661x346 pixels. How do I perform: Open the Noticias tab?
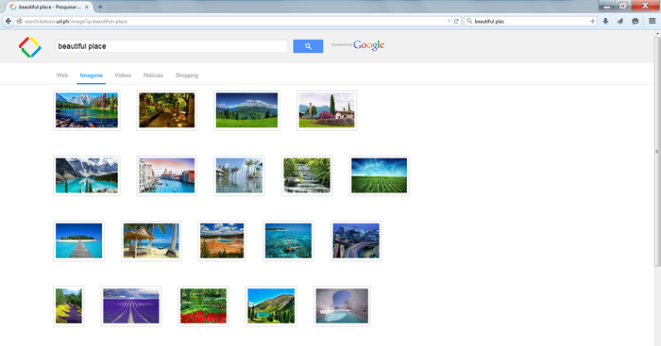click(x=153, y=75)
